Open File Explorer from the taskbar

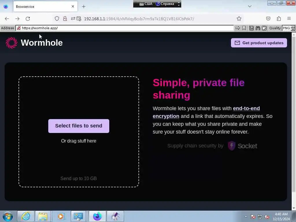coord(43,216)
